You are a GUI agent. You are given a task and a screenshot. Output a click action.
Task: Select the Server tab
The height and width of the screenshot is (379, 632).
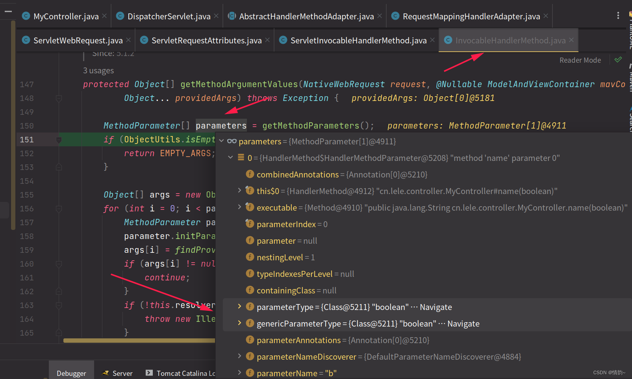pos(118,373)
